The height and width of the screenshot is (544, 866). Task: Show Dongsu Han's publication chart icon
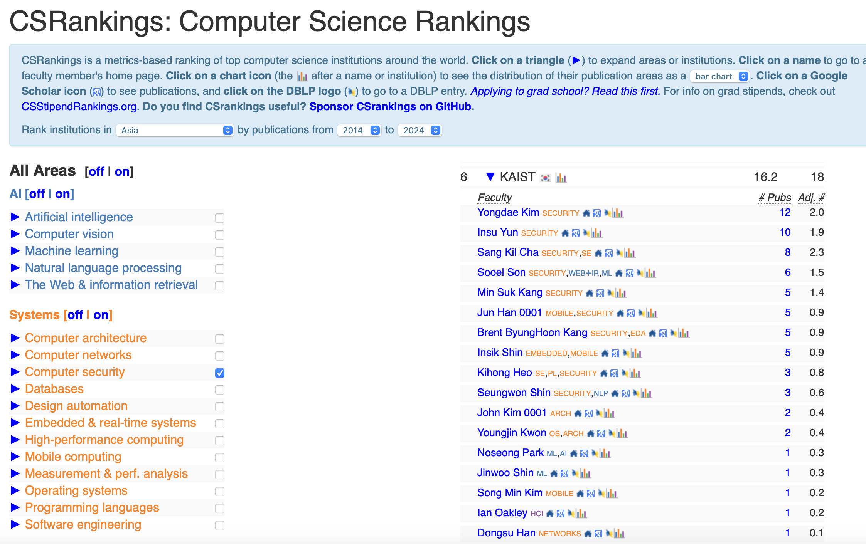click(x=619, y=534)
